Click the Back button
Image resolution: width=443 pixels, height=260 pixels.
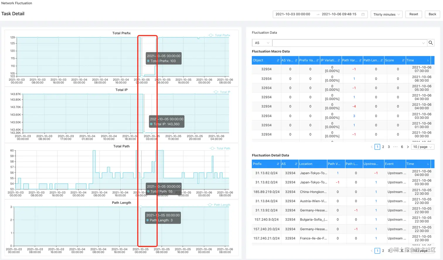432,14
